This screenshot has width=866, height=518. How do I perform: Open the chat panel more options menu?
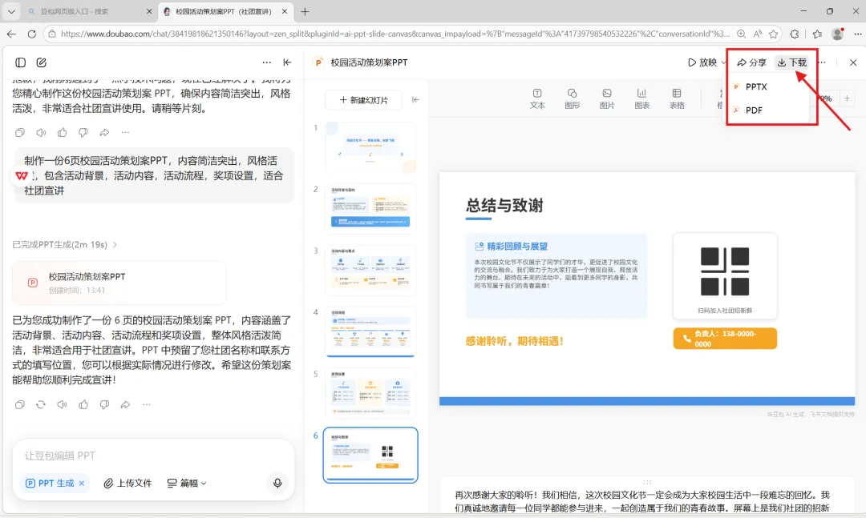tap(267, 62)
